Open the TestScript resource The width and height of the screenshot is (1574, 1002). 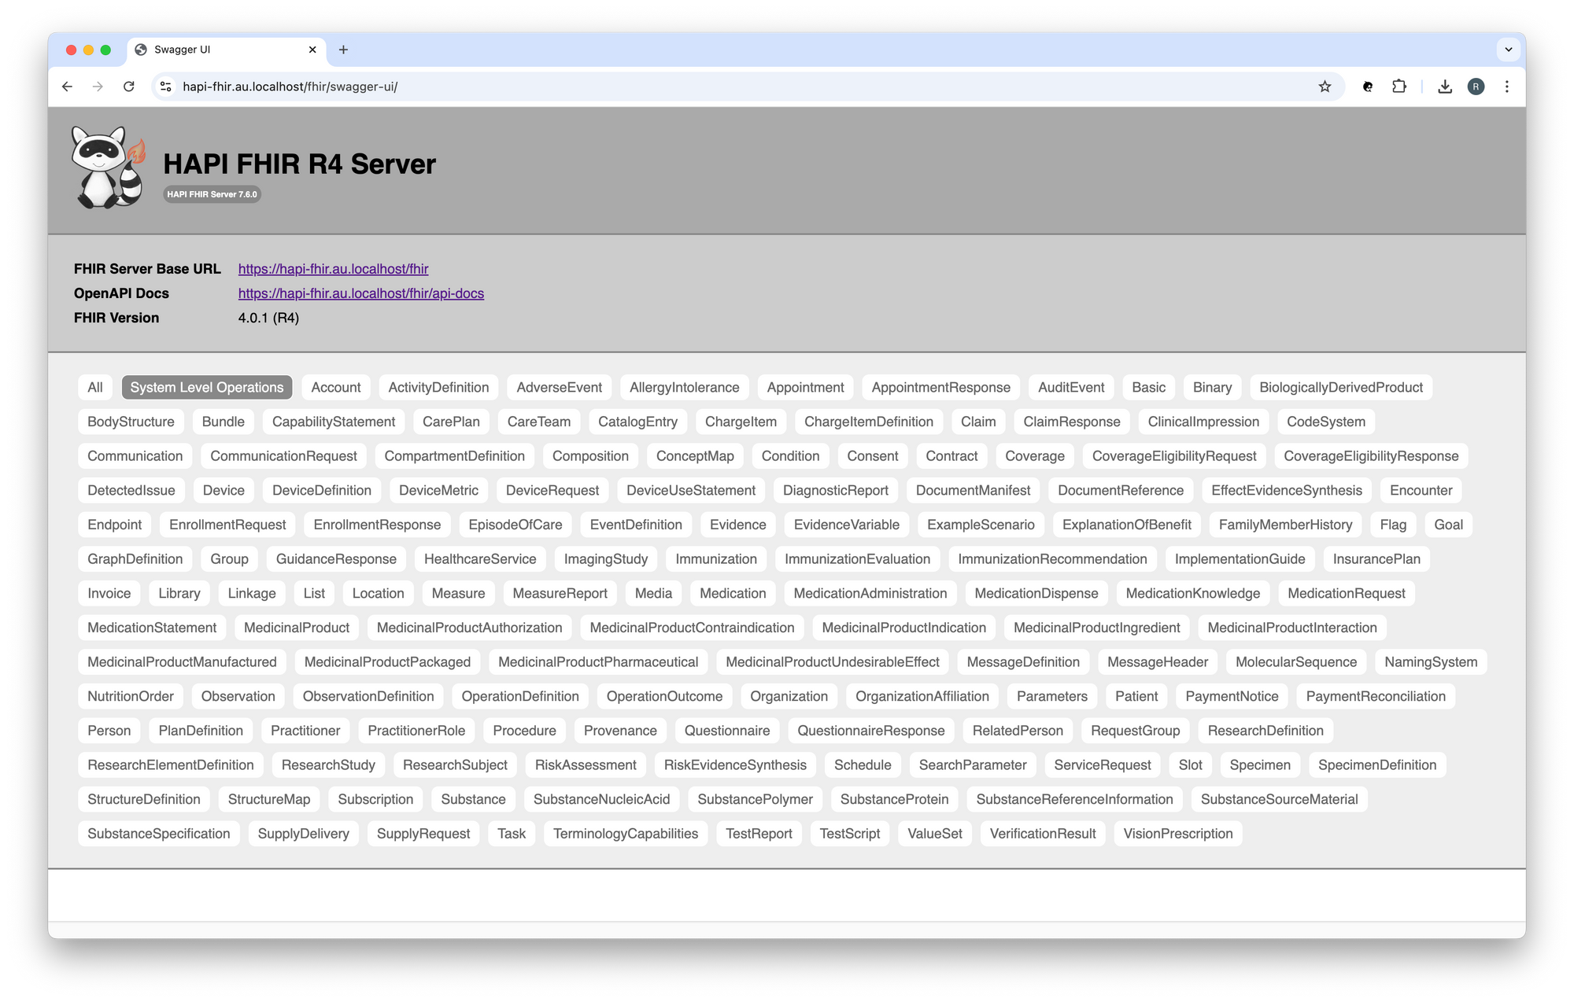[x=850, y=834]
